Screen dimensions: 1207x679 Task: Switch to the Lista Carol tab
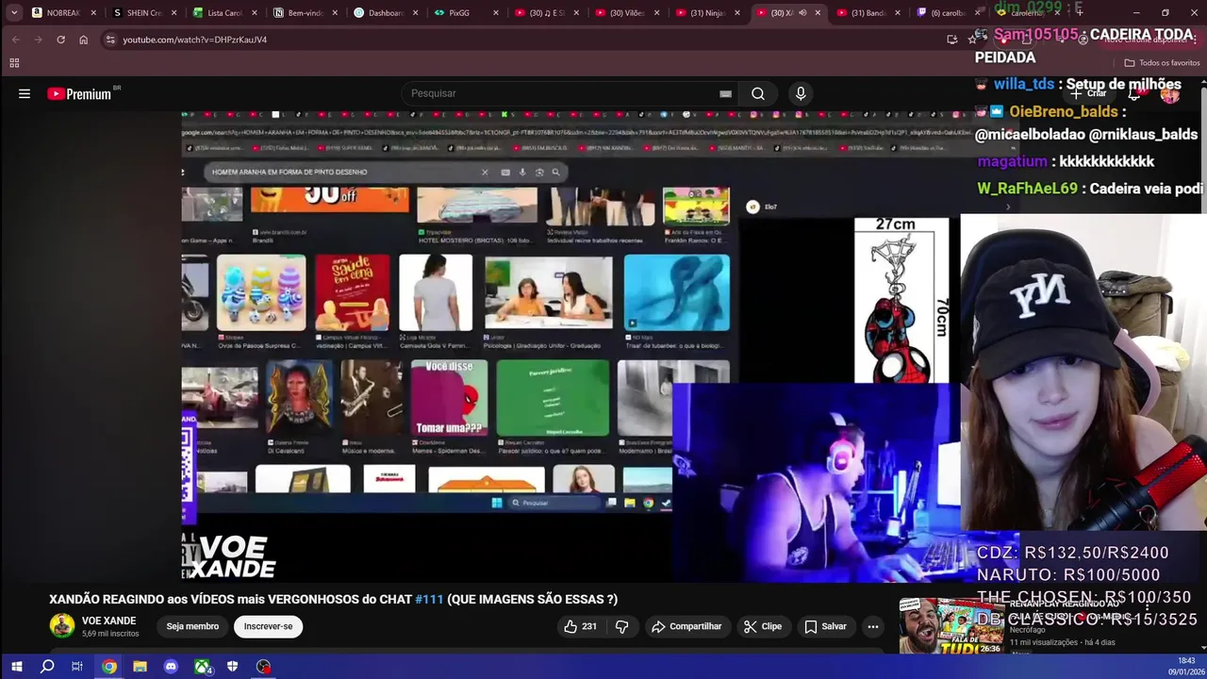[x=224, y=13]
